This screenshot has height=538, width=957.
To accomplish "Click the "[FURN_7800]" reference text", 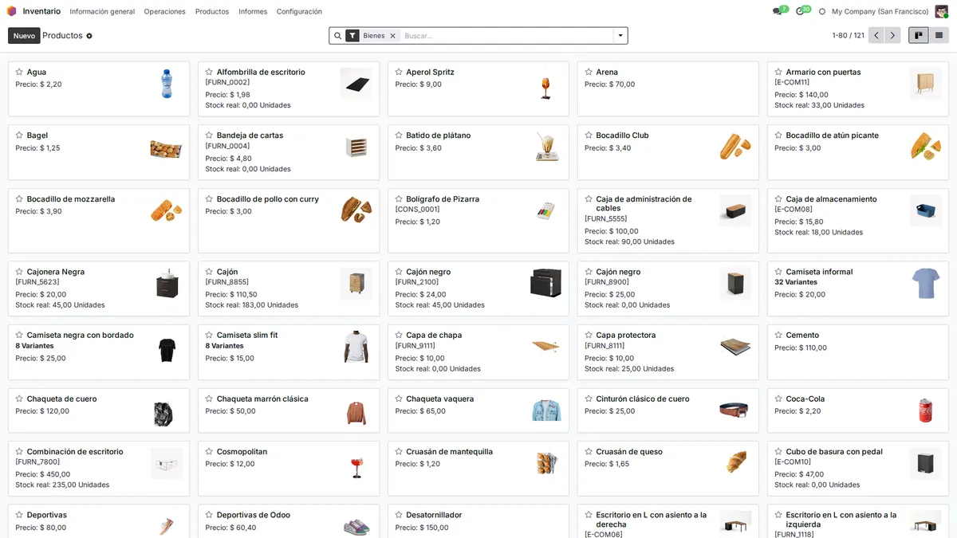I will (37, 461).
